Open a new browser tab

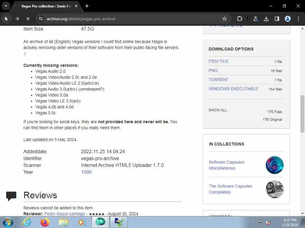[x=87, y=6]
